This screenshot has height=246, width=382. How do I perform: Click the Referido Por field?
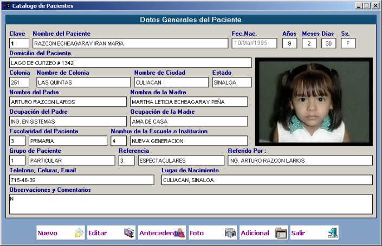click(300, 160)
